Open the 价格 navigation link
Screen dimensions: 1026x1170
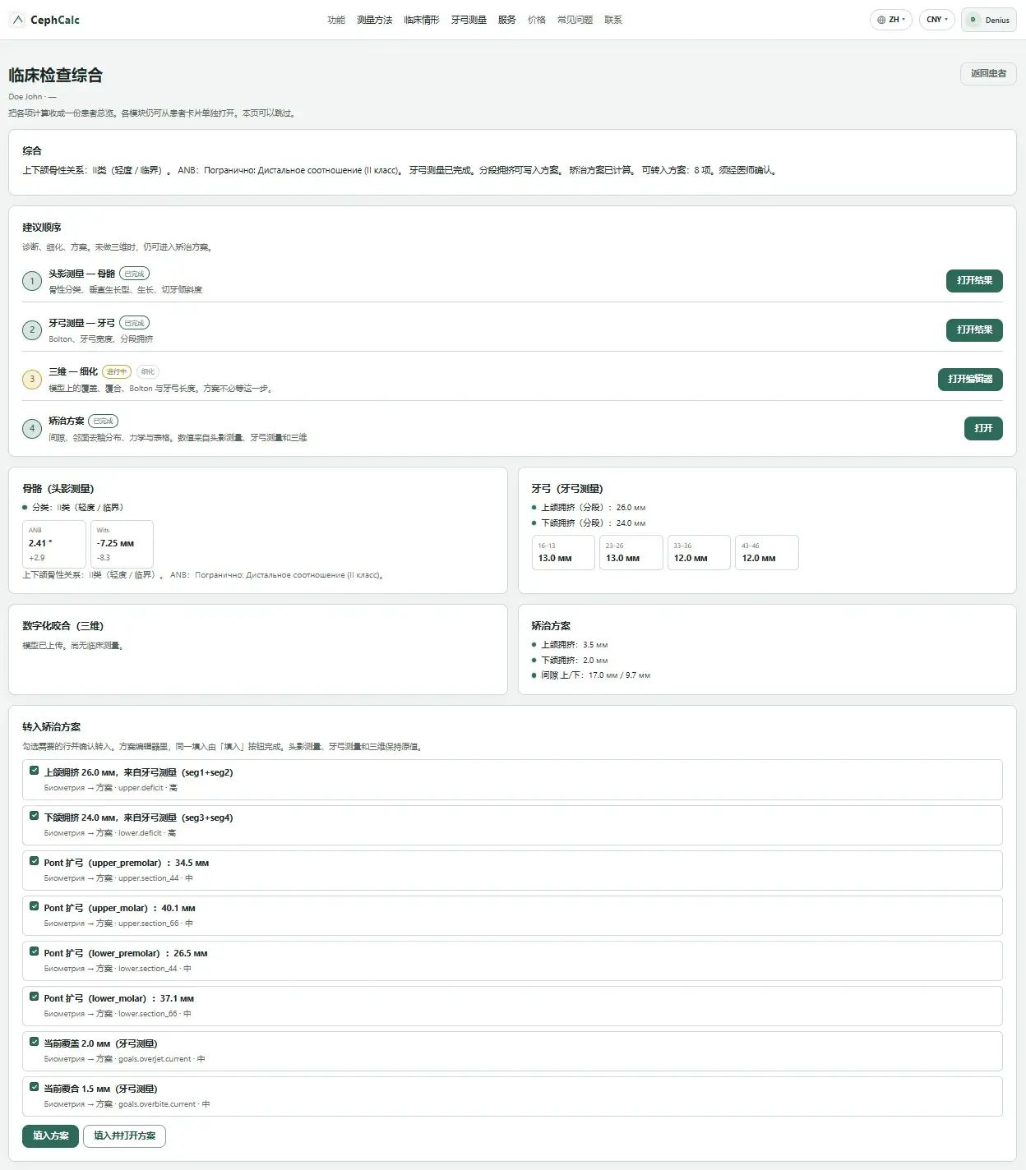click(537, 20)
